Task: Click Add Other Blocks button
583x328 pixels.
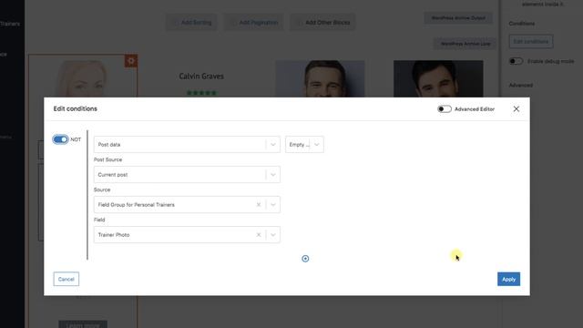Action: tap(322, 22)
